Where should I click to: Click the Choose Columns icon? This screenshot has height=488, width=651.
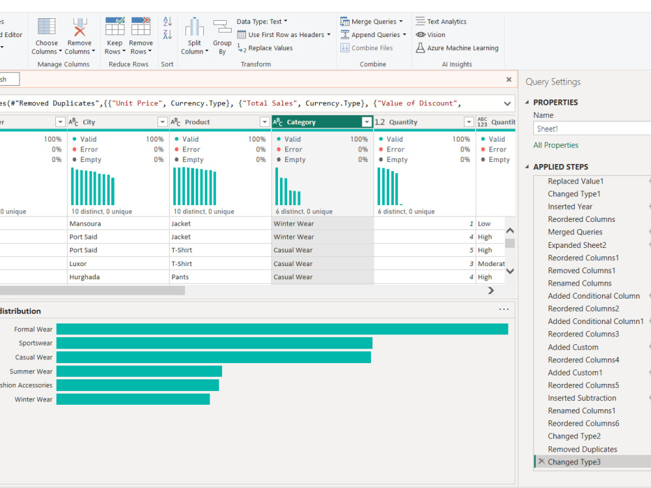coord(46,27)
